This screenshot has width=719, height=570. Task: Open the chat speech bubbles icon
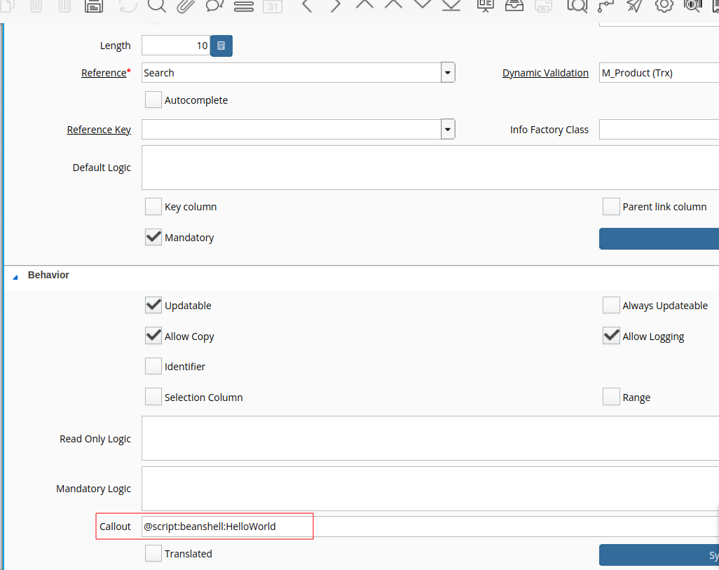[x=214, y=6]
